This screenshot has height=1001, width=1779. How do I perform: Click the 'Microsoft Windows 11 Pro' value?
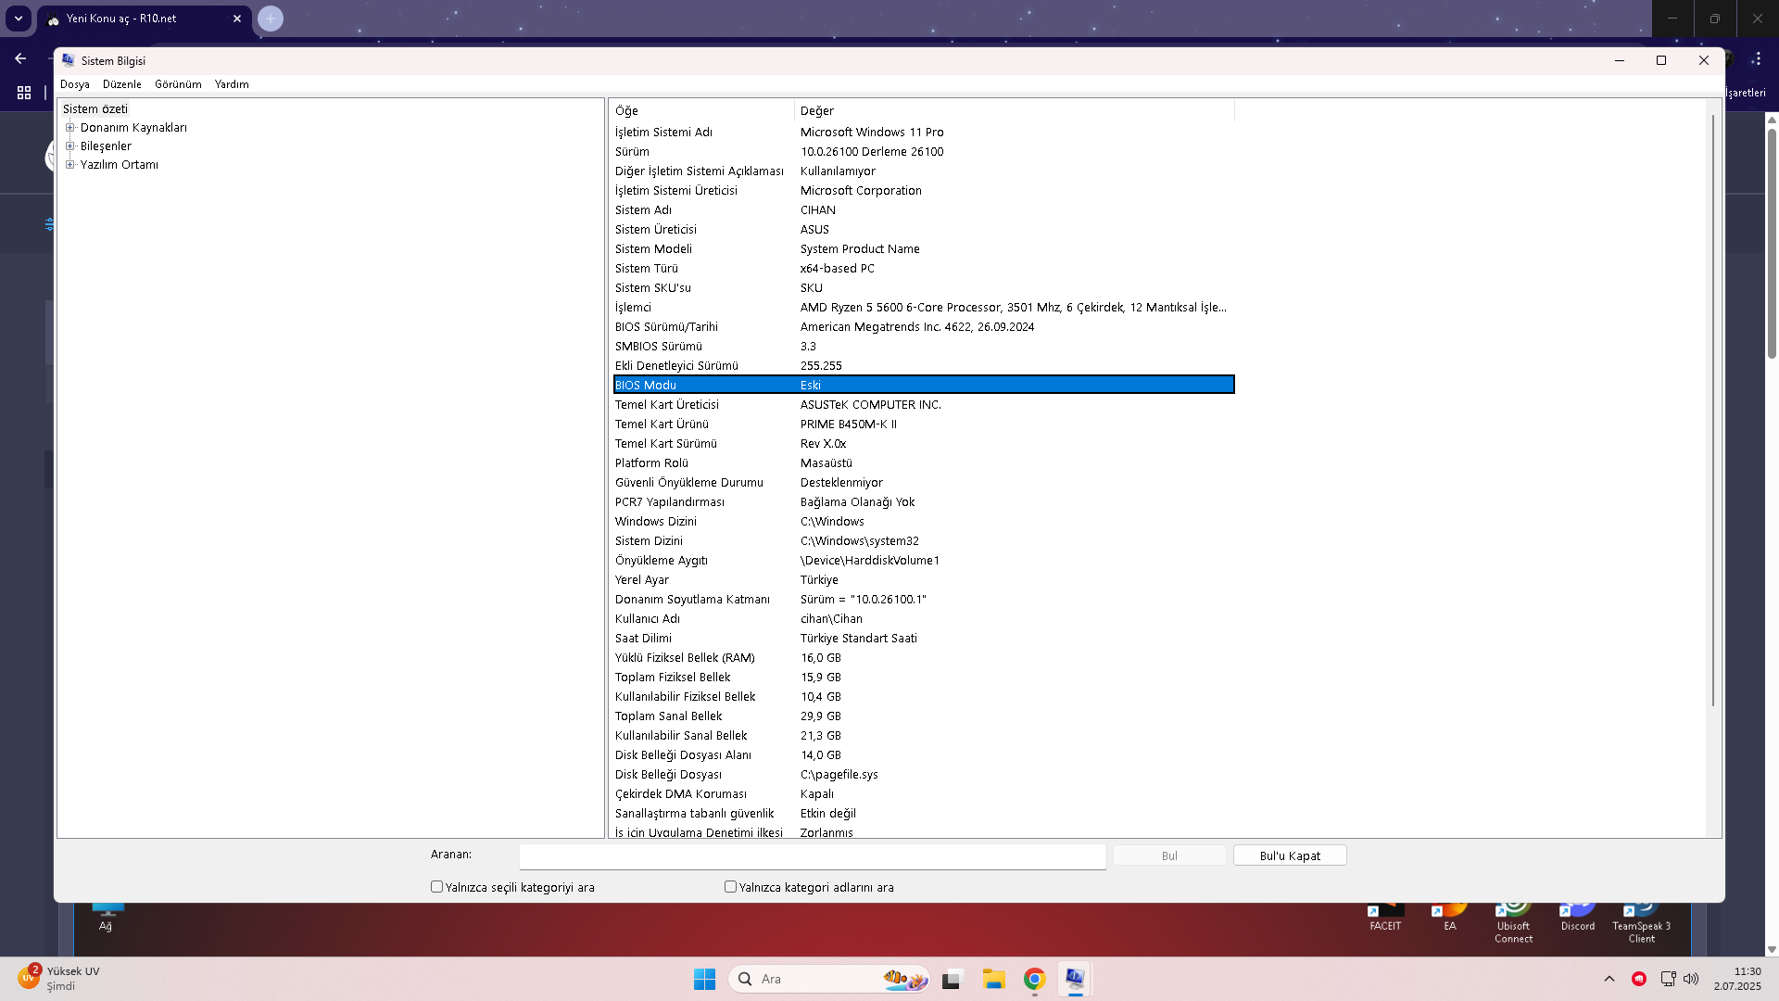(x=872, y=133)
